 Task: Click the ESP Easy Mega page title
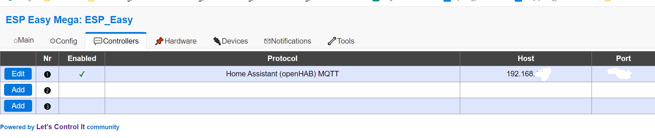69,20
